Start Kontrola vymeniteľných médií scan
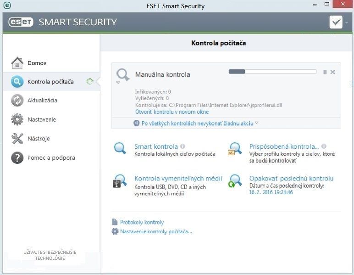This screenshot has height=275, width=354. (178, 179)
